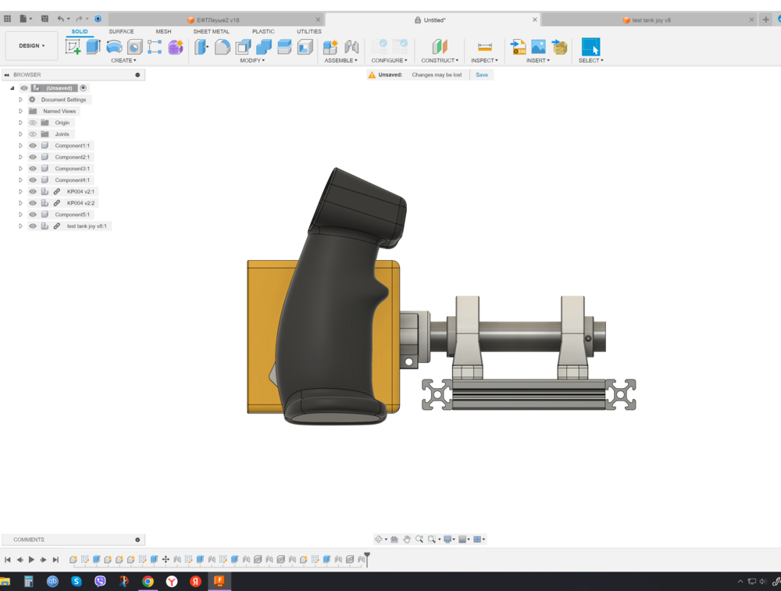Viewport: 781px width, 591px height.
Task: Select the Press Pull tool
Action: [201, 45]
